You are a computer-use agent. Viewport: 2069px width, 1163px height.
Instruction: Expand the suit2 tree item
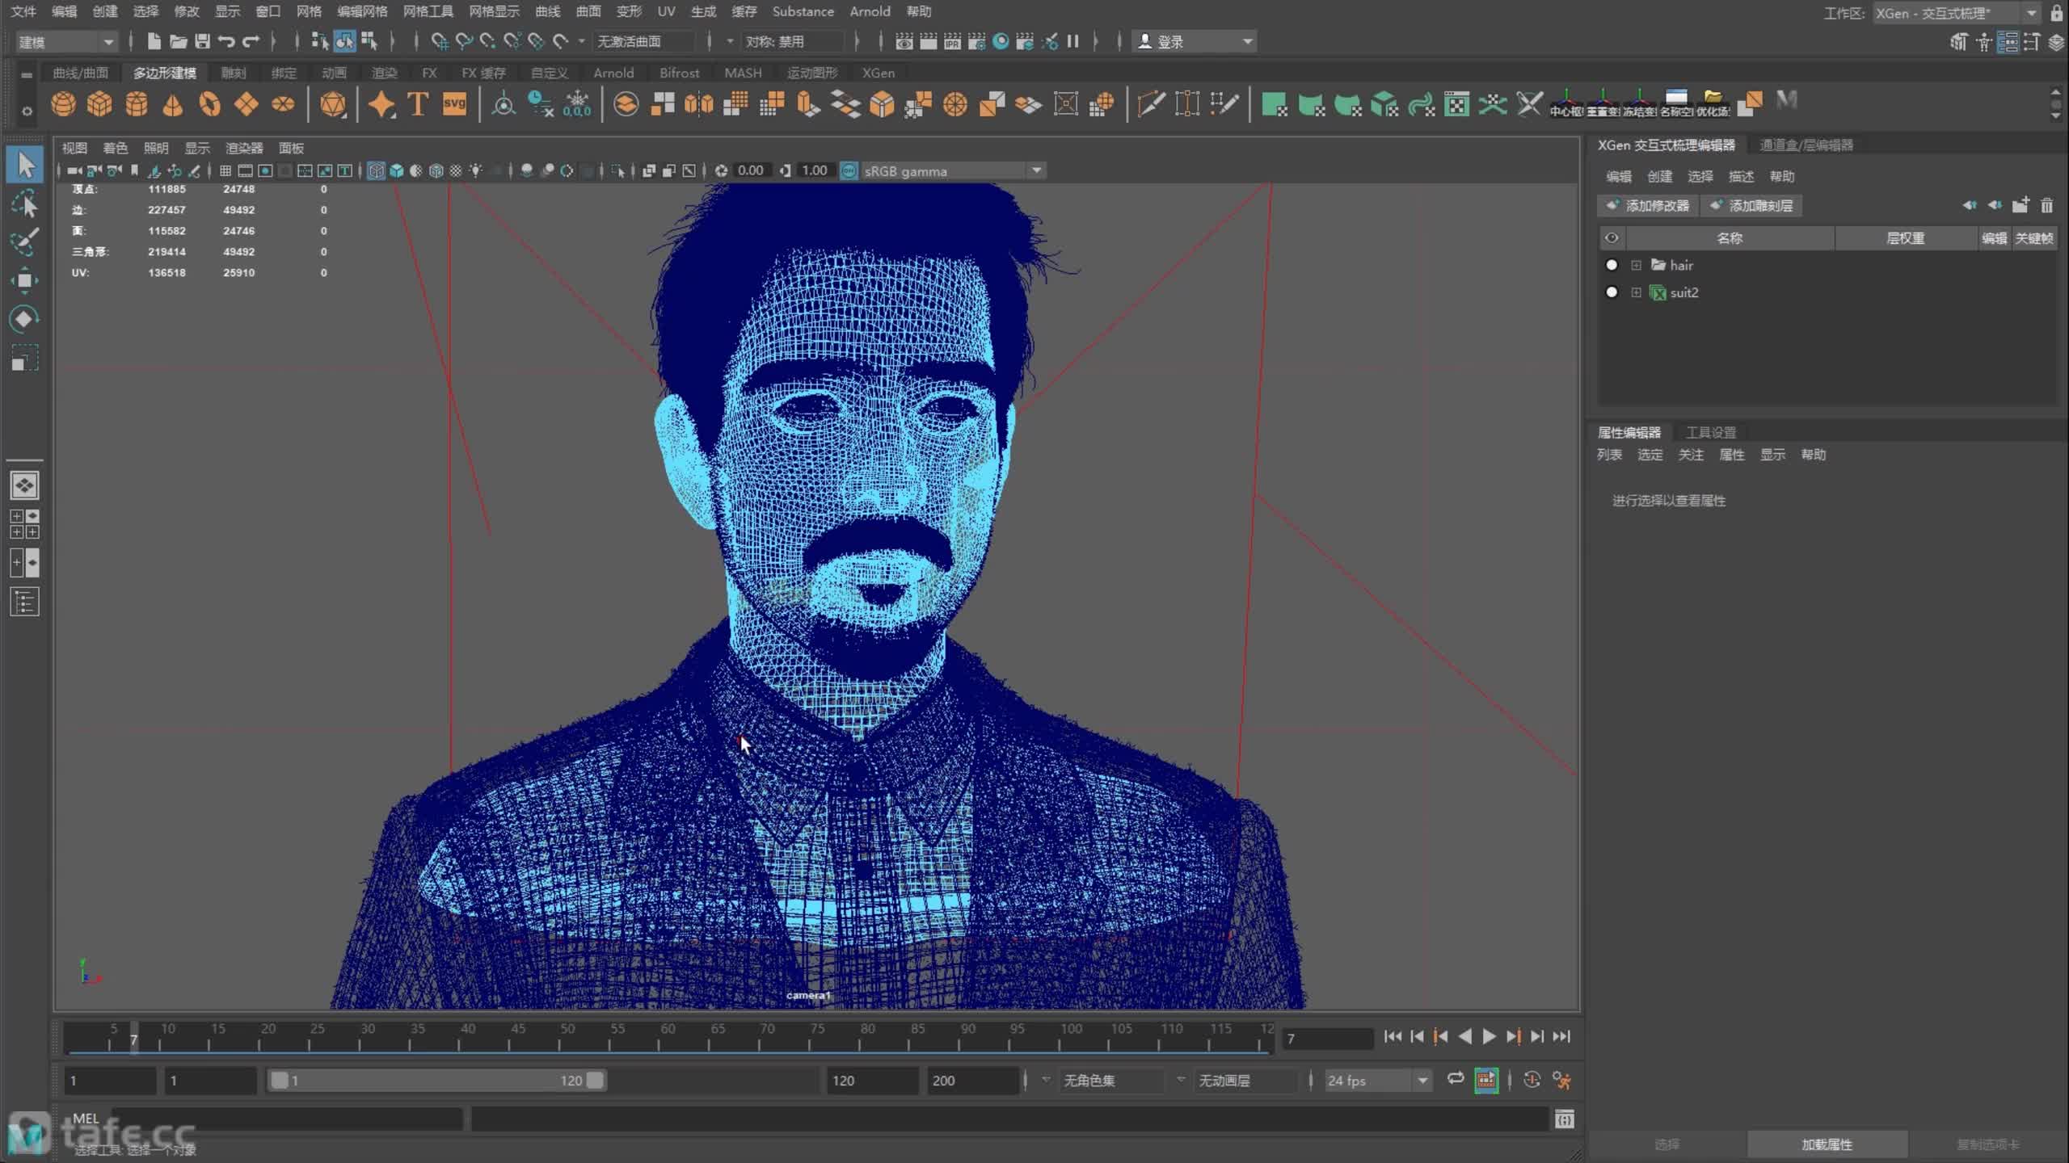point(1636,292)
